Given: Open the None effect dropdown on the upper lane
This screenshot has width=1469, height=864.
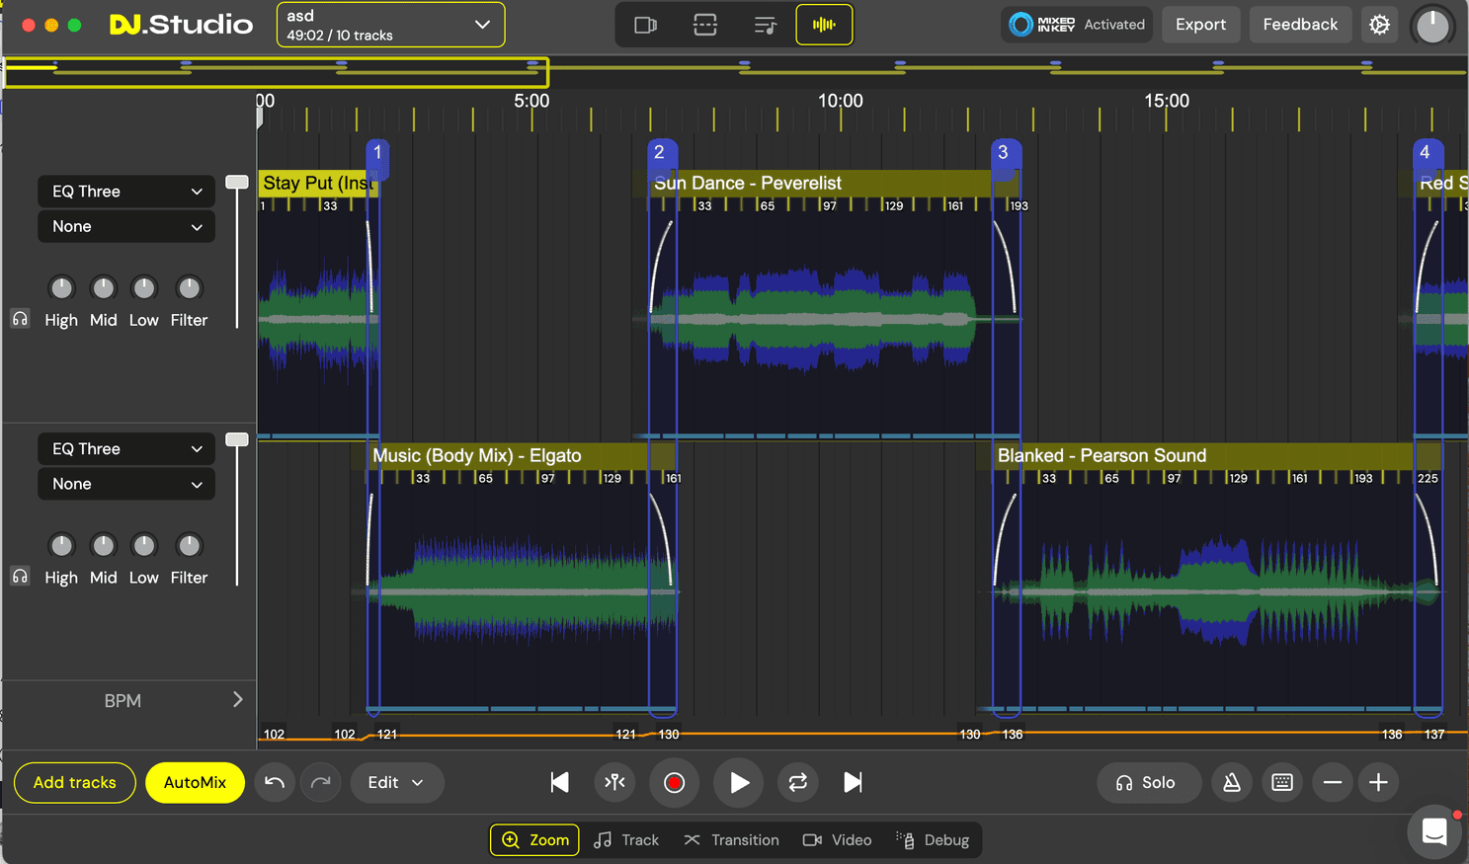Looking at the screenshot, I should point(126,226).
